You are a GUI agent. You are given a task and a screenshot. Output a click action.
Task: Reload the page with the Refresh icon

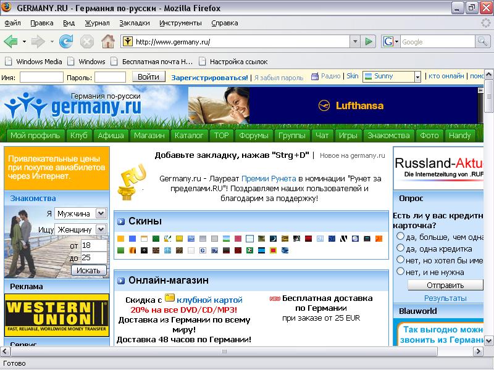66,41
